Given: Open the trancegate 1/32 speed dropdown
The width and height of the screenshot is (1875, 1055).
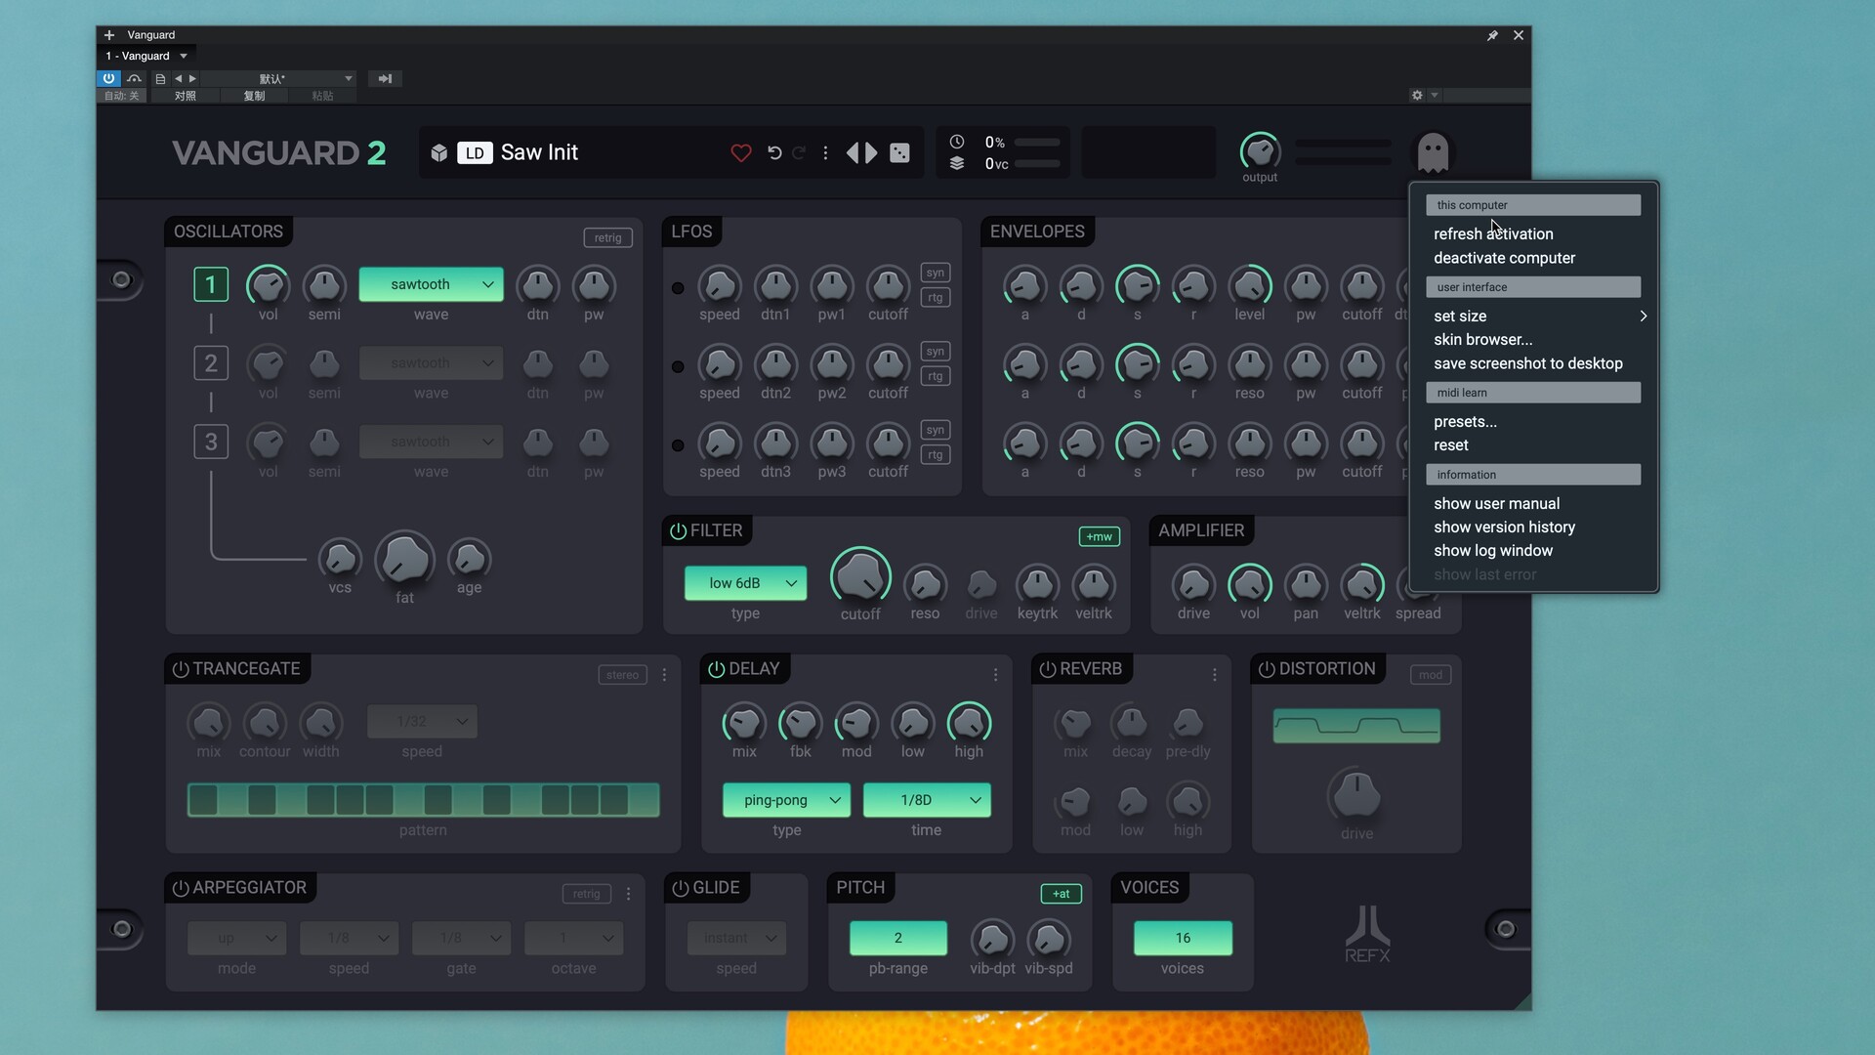Looking at the screenshot, I should click(x=422, y=722).
